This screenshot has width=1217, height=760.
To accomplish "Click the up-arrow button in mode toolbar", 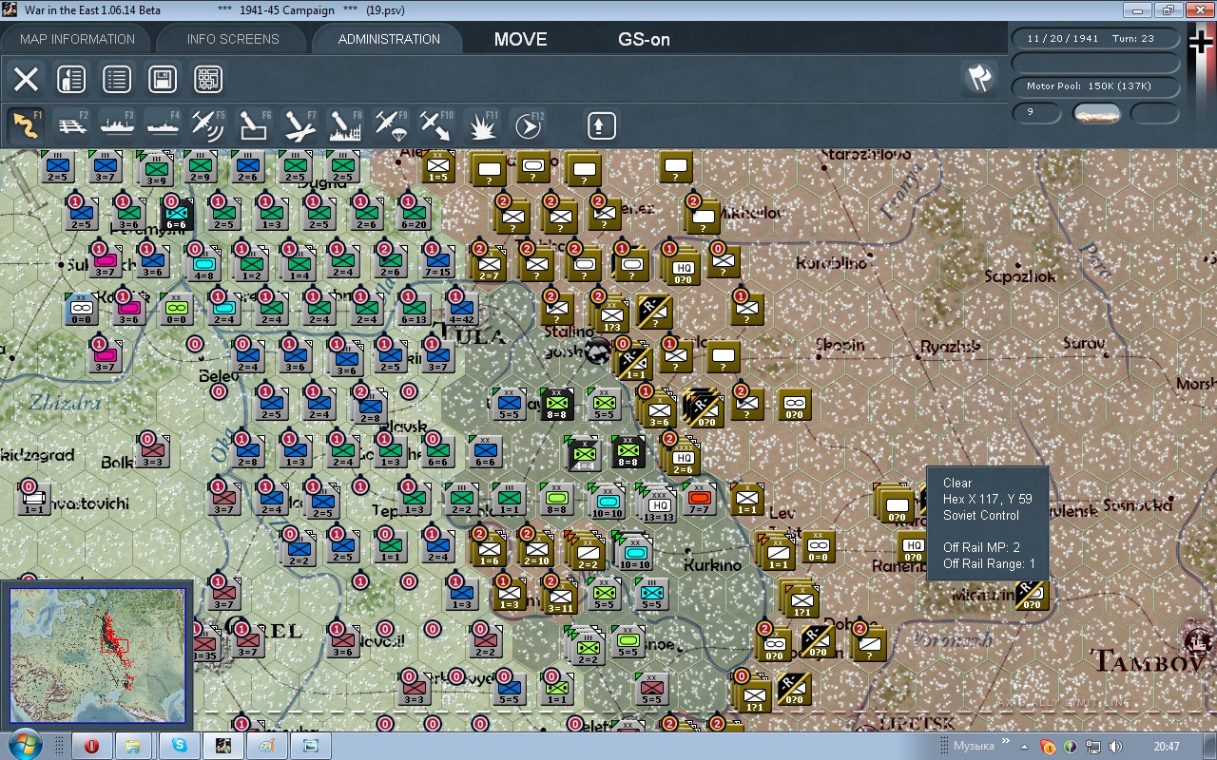I will 601,125.
